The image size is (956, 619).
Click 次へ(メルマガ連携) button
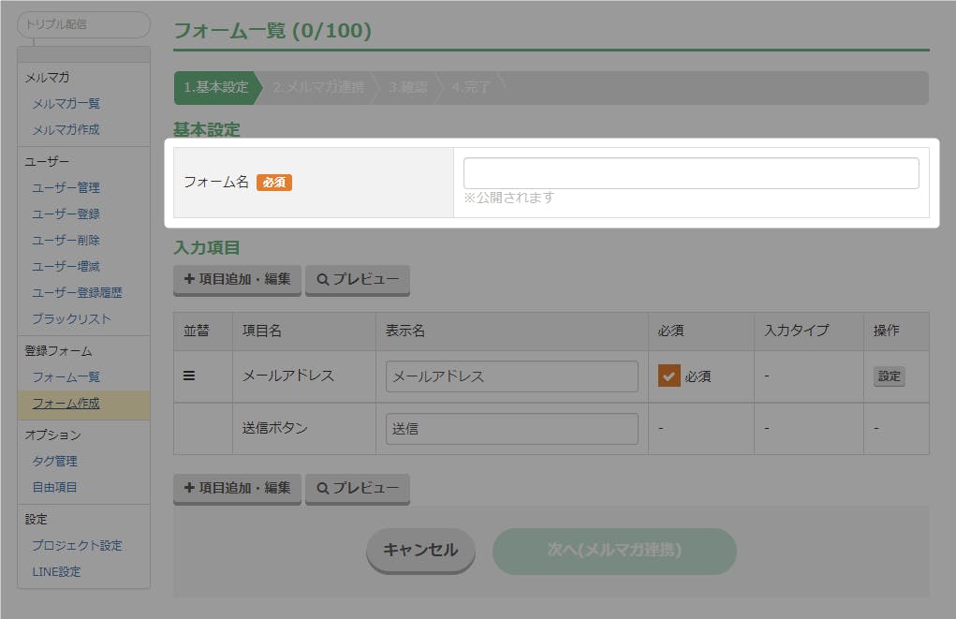point(614,551)
